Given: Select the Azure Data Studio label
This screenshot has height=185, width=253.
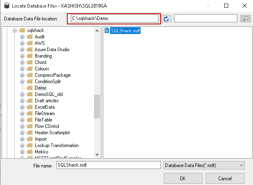Looking at the screenshot, I should 52,50.
